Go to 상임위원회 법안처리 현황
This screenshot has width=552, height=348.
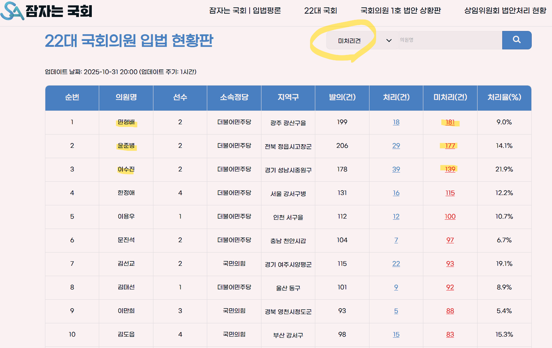click(x=505, y=11)
